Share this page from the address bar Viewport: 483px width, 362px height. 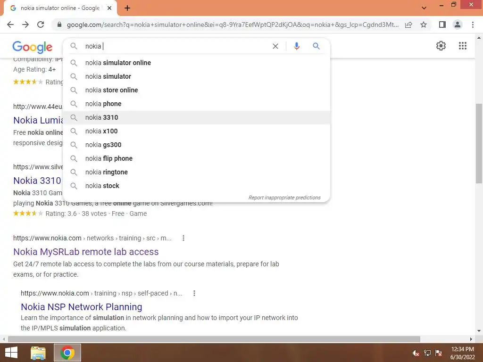[x=408, y=25]
